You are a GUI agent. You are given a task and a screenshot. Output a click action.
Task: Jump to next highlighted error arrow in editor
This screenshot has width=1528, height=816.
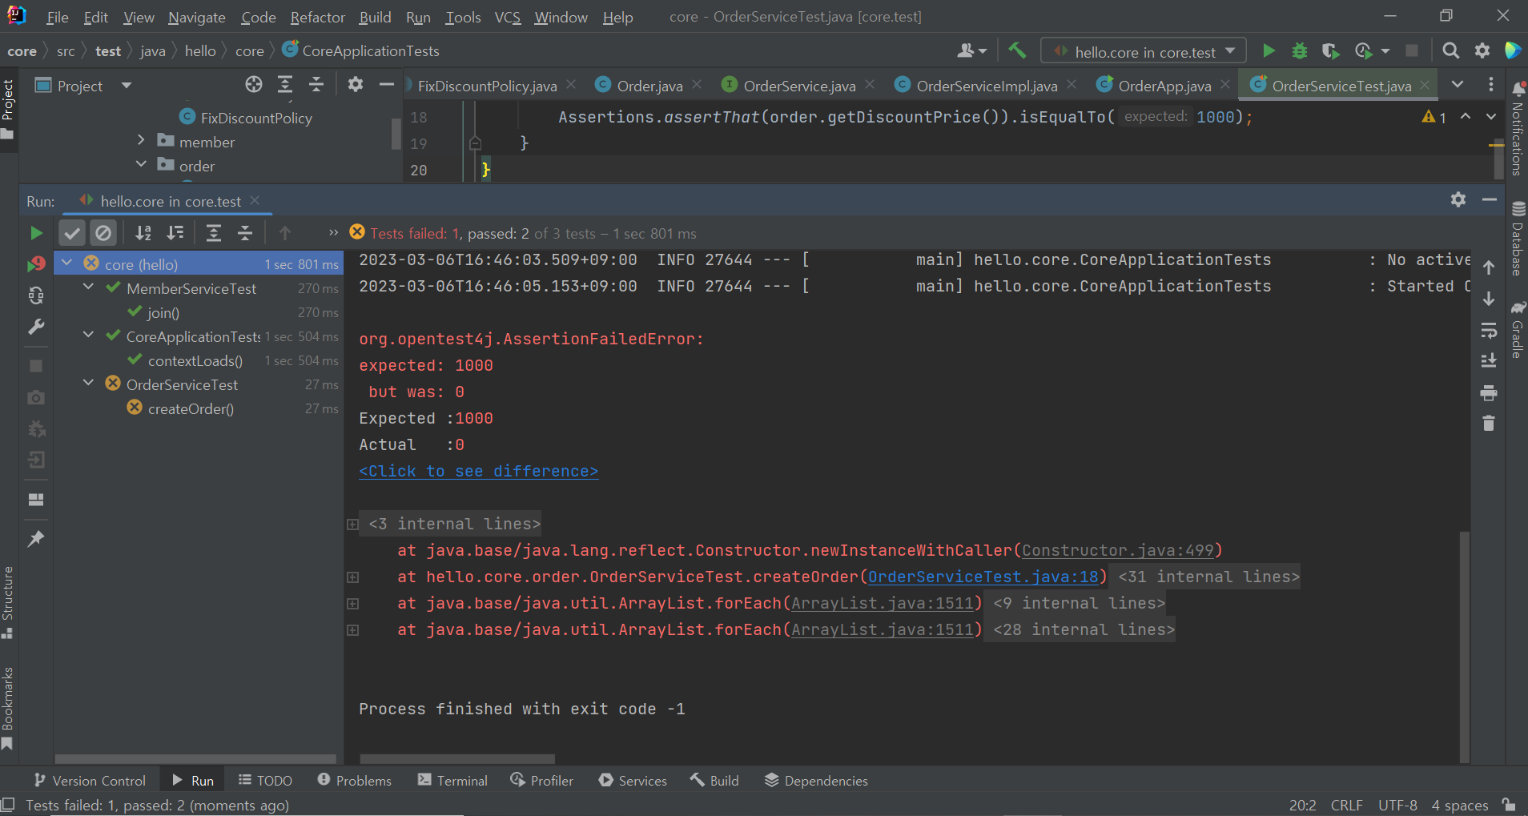(x=1491, y=117)
